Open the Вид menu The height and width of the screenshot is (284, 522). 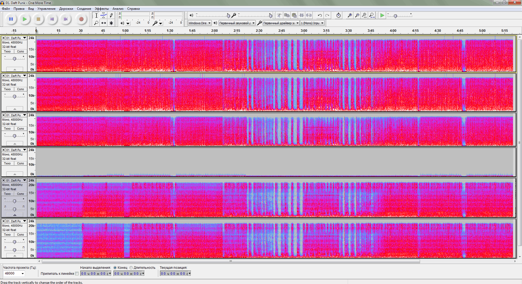tap(31, 9)
